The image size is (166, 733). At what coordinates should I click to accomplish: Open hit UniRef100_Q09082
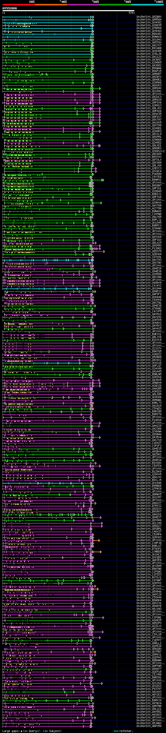pos(149,22)
